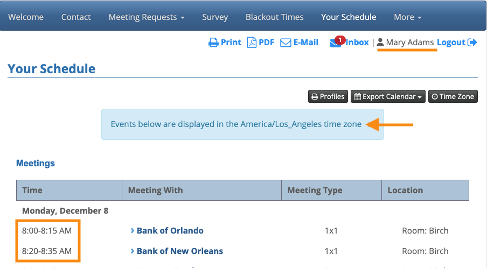487x268 pixels.
Task: Click the Your Schedule navigation item
Action: [349, 17]
